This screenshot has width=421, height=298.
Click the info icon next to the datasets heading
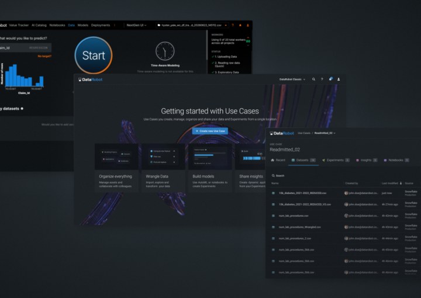(x=22, y=109)
